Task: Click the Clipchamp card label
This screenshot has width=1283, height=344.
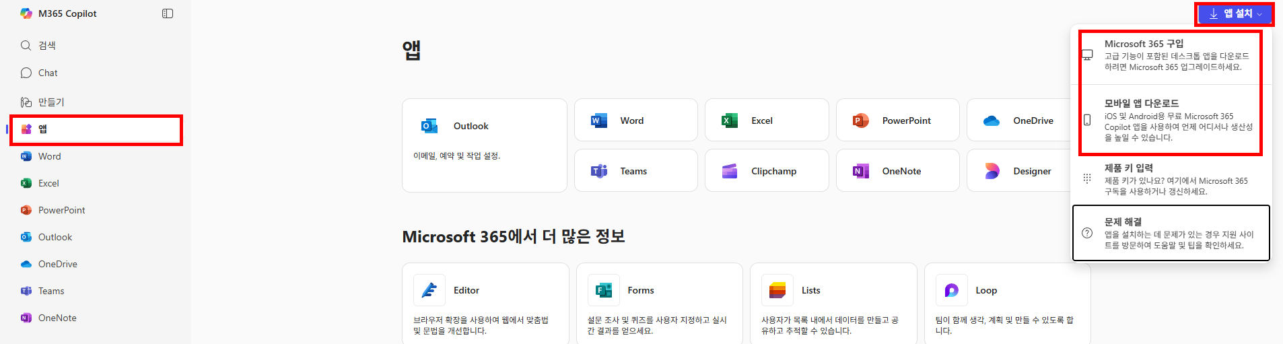Action: pos(774,171)
